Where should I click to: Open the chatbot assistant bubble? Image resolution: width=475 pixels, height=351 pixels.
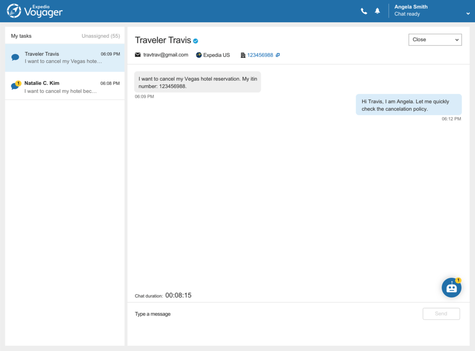click(x=451, y=287)
